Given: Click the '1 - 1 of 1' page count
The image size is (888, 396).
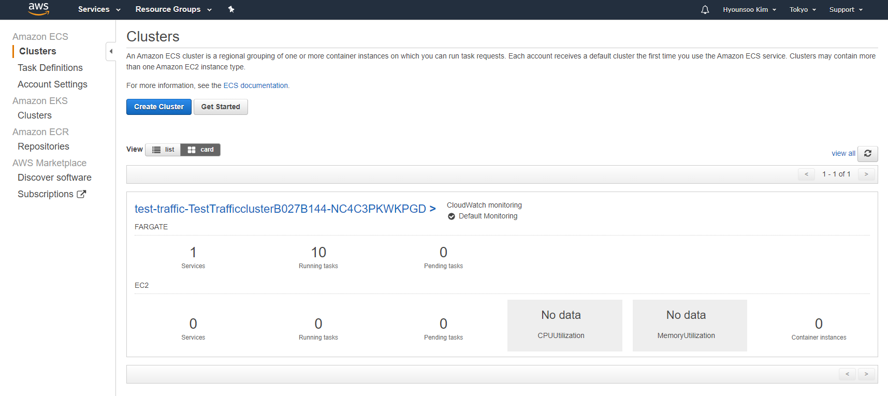Looking at the screenshot, I should 836,174.
